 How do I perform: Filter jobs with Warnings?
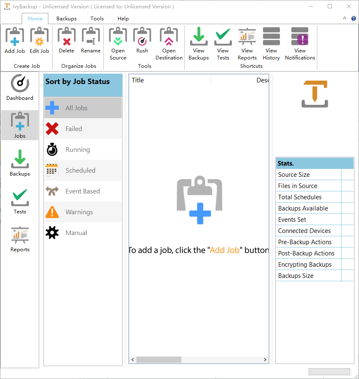(x=83, y=212)
